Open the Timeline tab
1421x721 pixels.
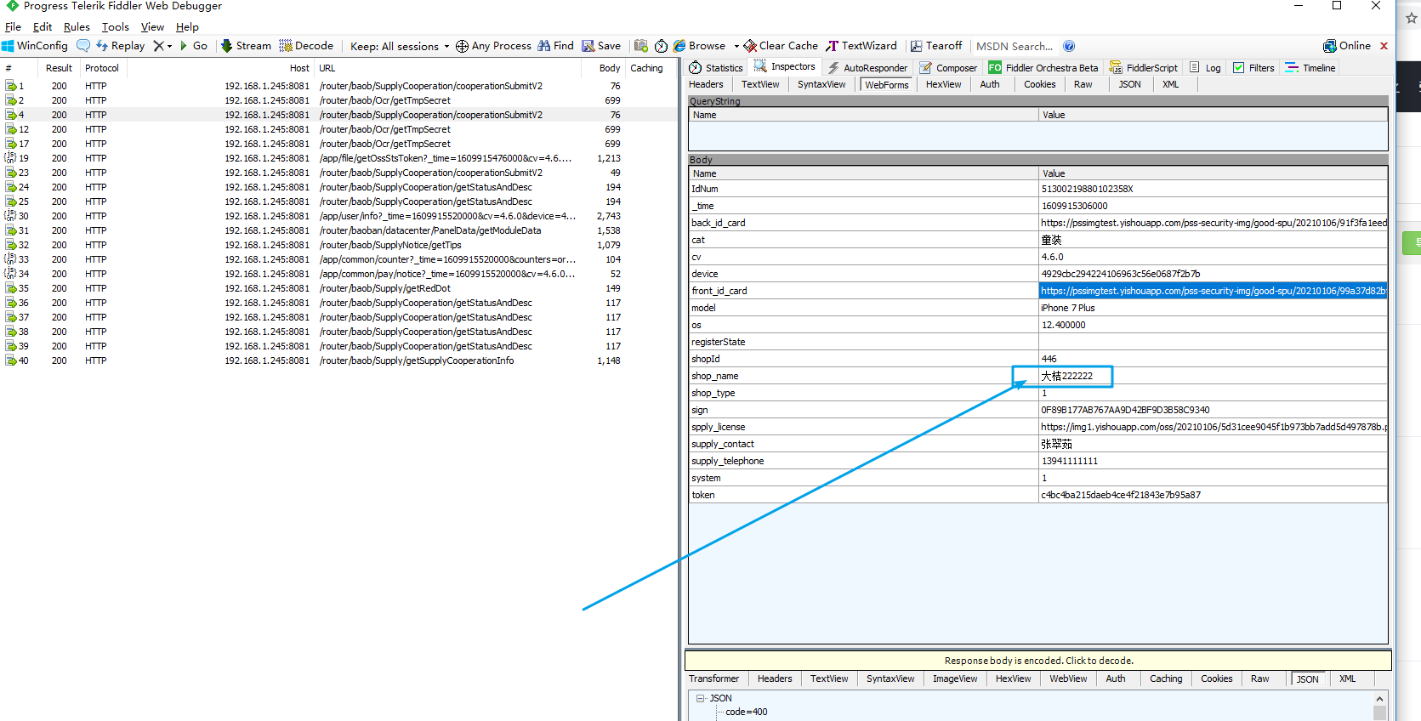click(x=1310, y=67)
